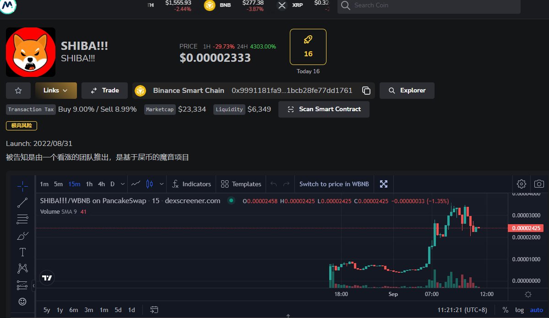Take a chart snapshot with camera icon
Image resolution: width=549 pixels, height=318 pixels.
click(x=539, y=184)
